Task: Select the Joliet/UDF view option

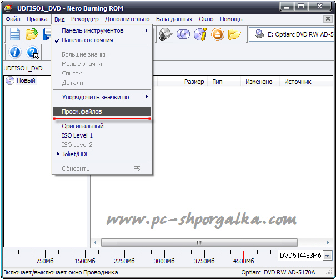Action: (102, 154)
